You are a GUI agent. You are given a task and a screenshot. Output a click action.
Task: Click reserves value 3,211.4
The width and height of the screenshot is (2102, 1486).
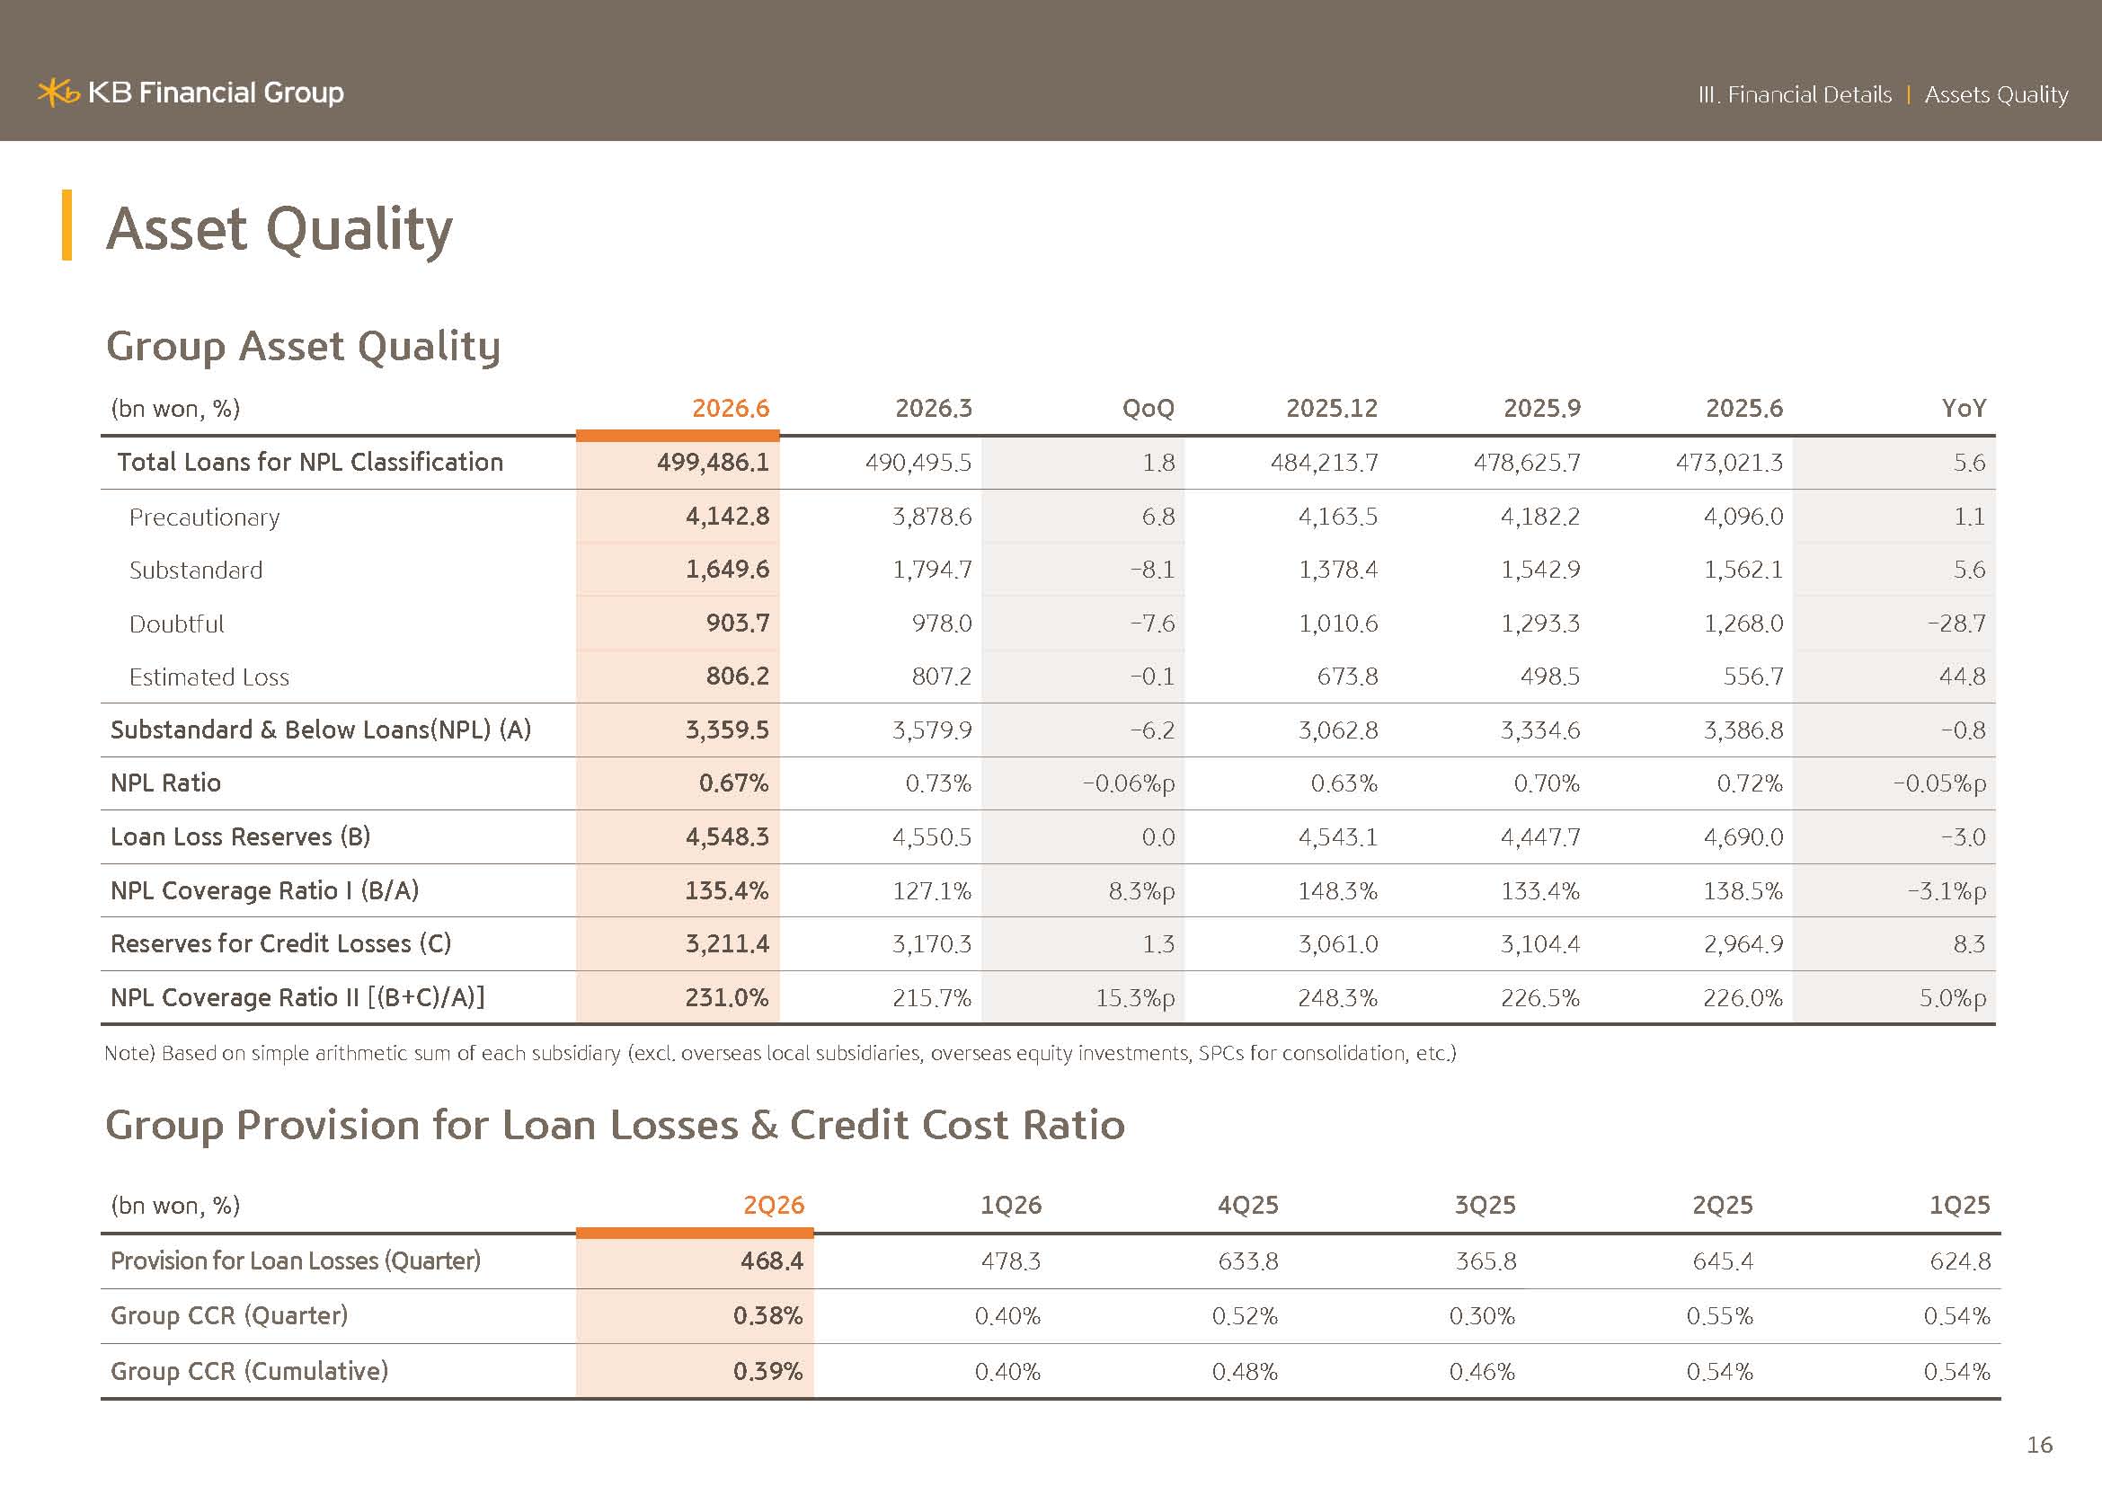click(x=728, y=945)
